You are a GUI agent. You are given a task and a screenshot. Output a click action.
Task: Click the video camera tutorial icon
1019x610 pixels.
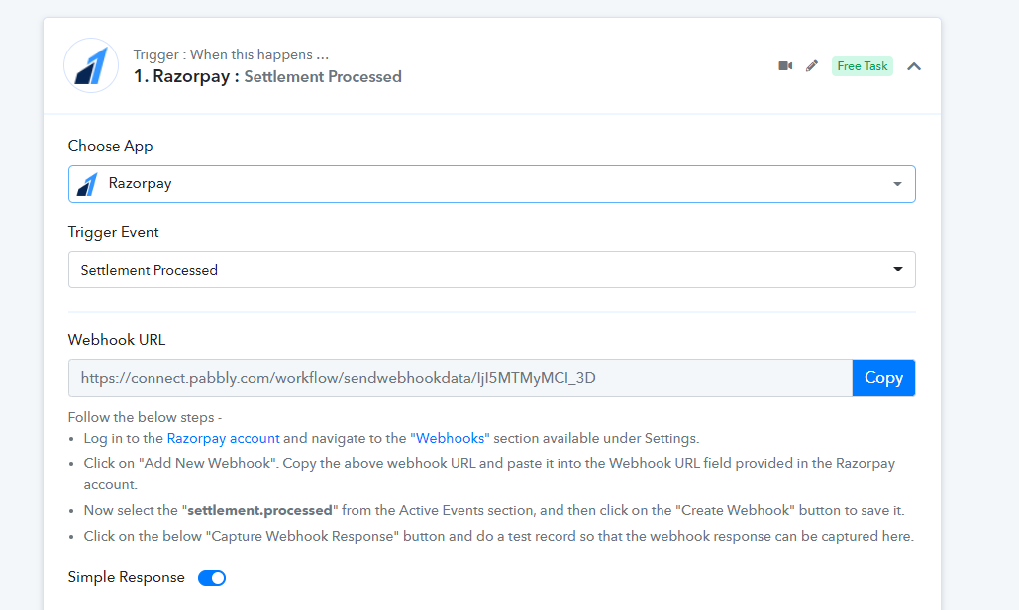coord(785,65)
